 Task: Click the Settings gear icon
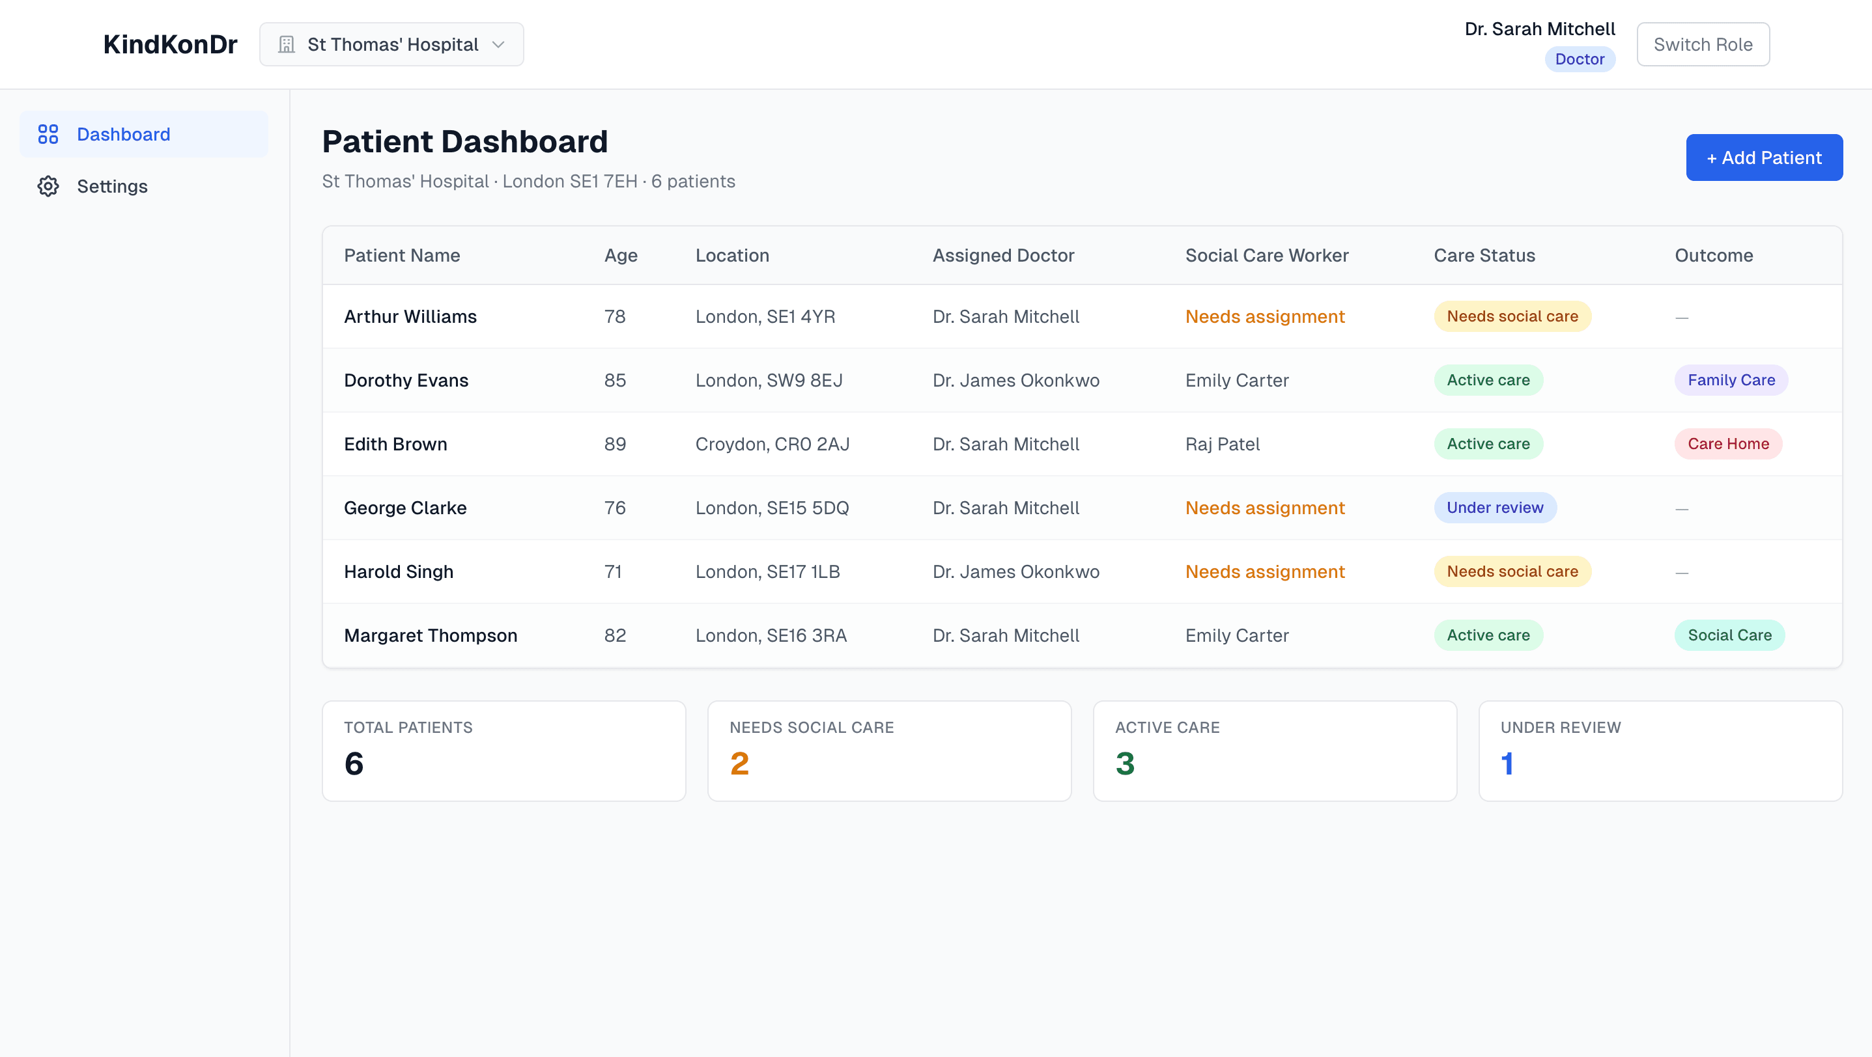(48, 187)
